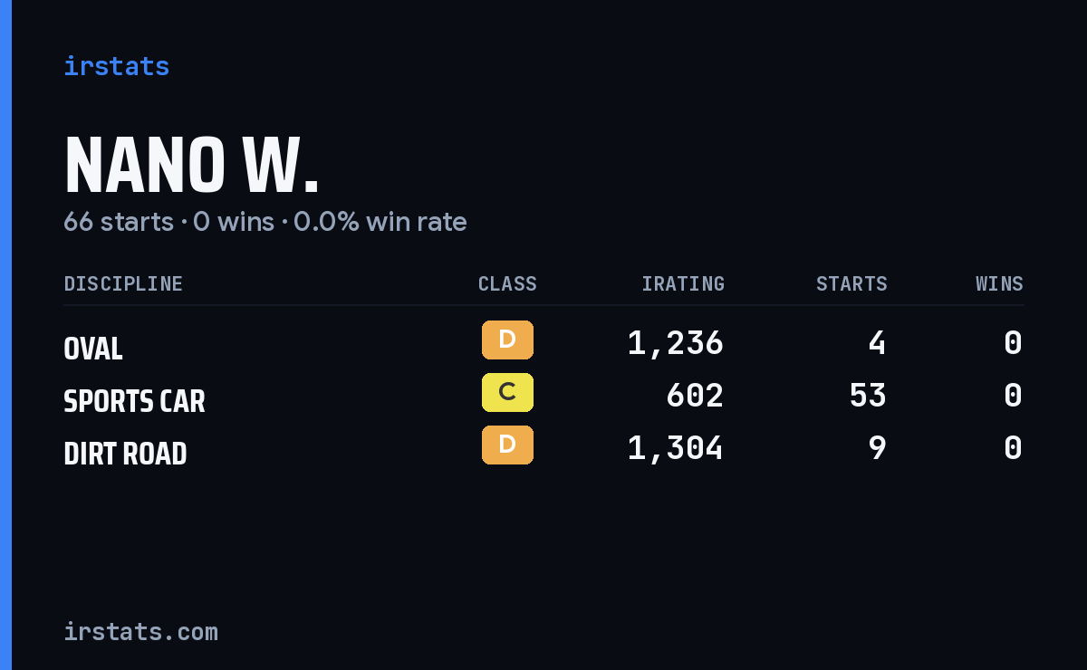Select the DIRT ROAD discipline row label
Screen dimensions: 1087x670
click(125, 454)
